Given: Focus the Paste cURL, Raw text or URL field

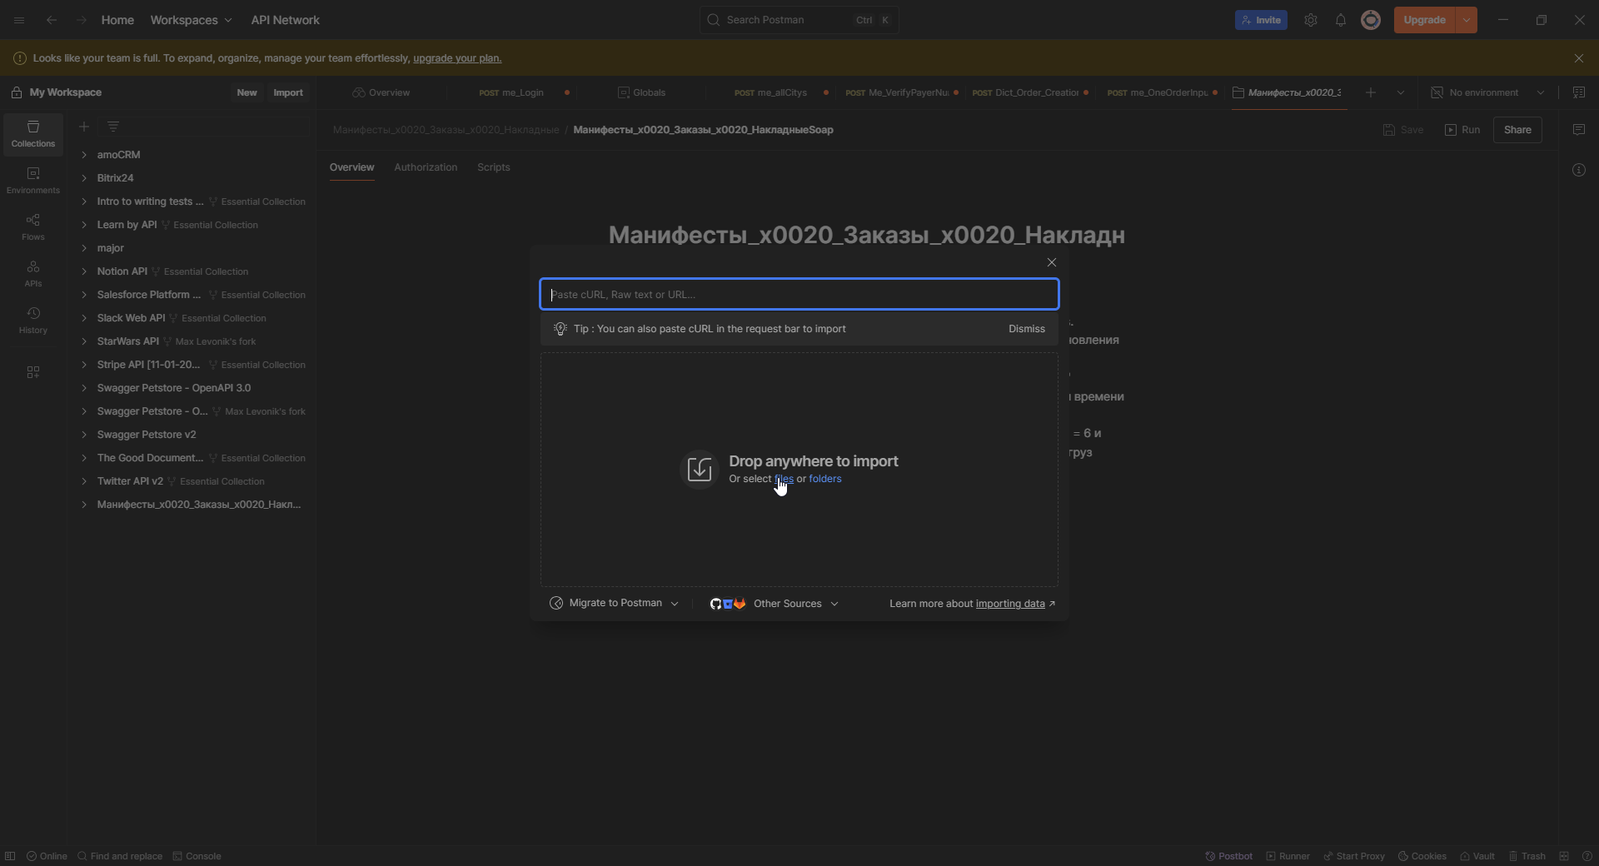Looking at the screenshot, I should coord(799,294).
